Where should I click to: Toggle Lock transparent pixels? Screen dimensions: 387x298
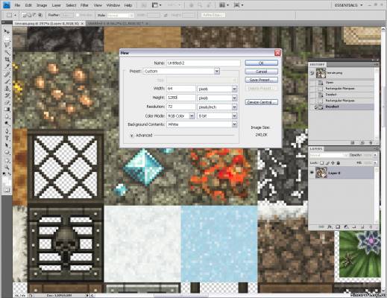(321, 163)
